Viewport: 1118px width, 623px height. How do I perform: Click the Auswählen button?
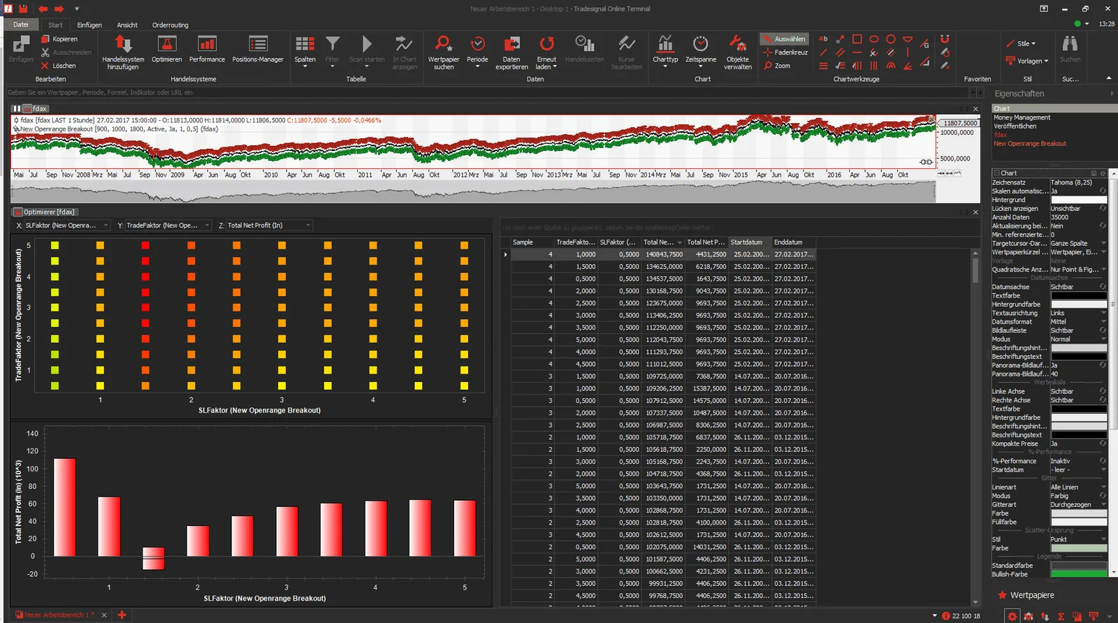click(784, 39)
